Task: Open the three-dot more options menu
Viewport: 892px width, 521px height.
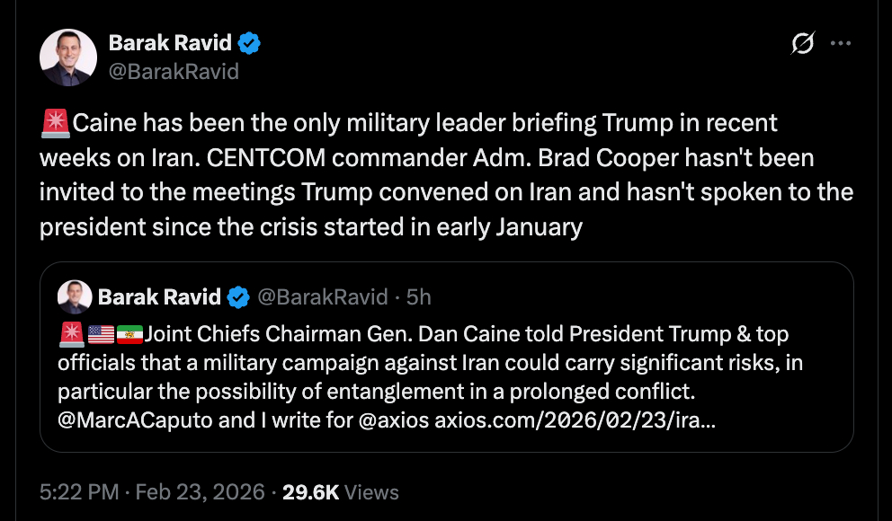Action: (840, 43)
